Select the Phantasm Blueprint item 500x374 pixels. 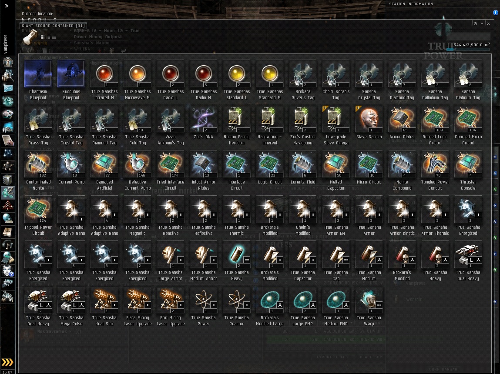click(38, 80)
